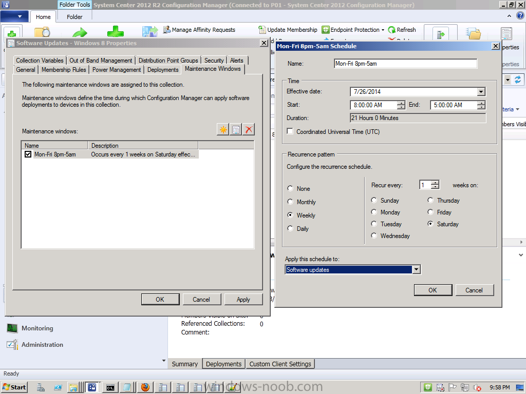Sort by the Description column header
Screen dimensions: 526x394
[x=143, y=145]
